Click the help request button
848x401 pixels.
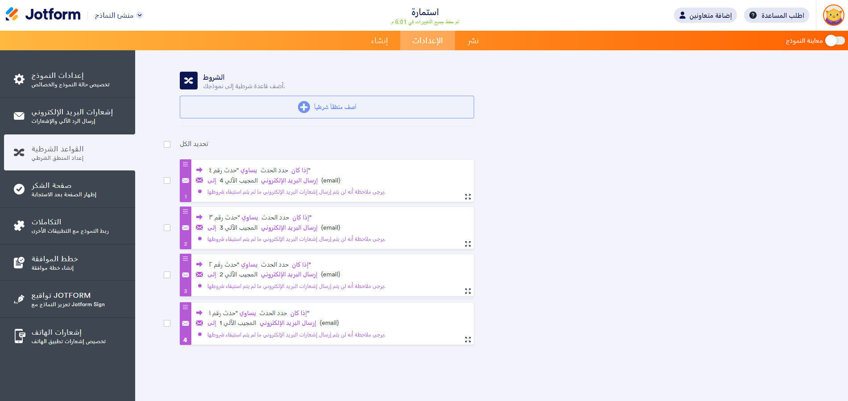tap(776, 15)
